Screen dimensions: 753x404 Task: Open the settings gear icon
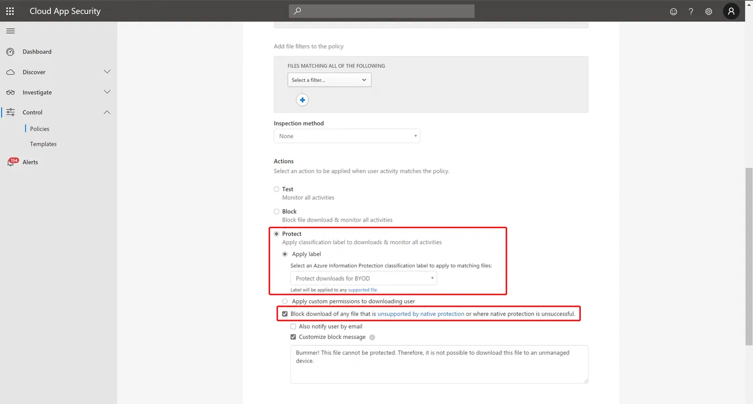pyautogui.click(x=709, y=11)
